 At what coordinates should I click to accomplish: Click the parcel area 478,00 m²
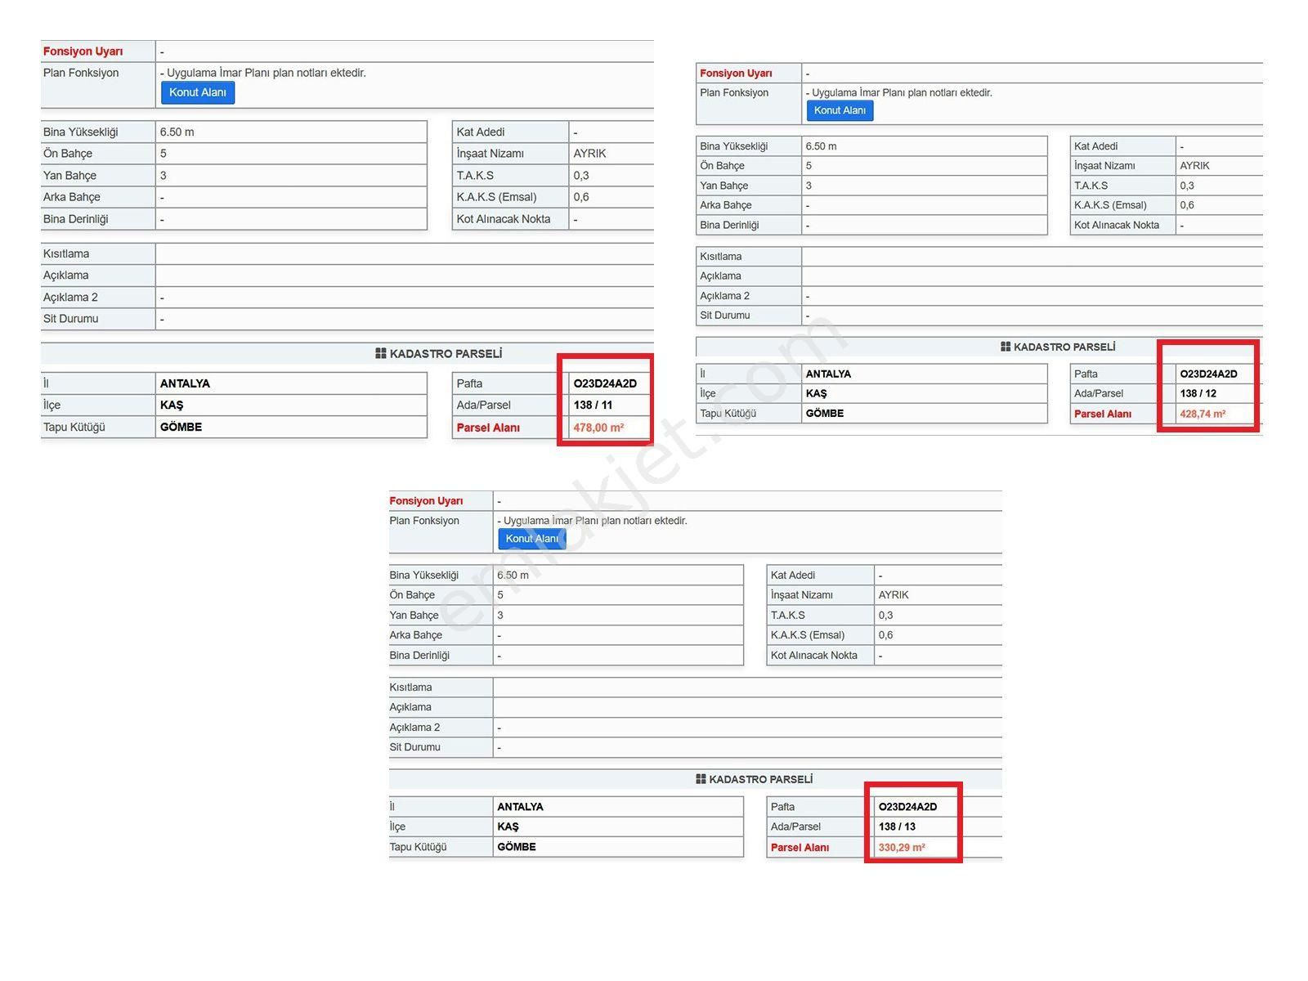(598, 428)
